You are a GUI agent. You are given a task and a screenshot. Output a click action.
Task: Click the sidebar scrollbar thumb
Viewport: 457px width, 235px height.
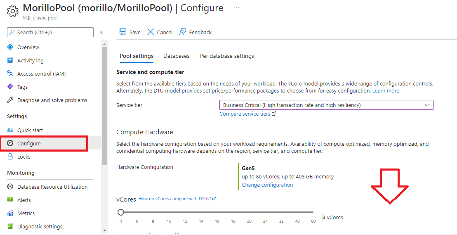pos(105,106)
